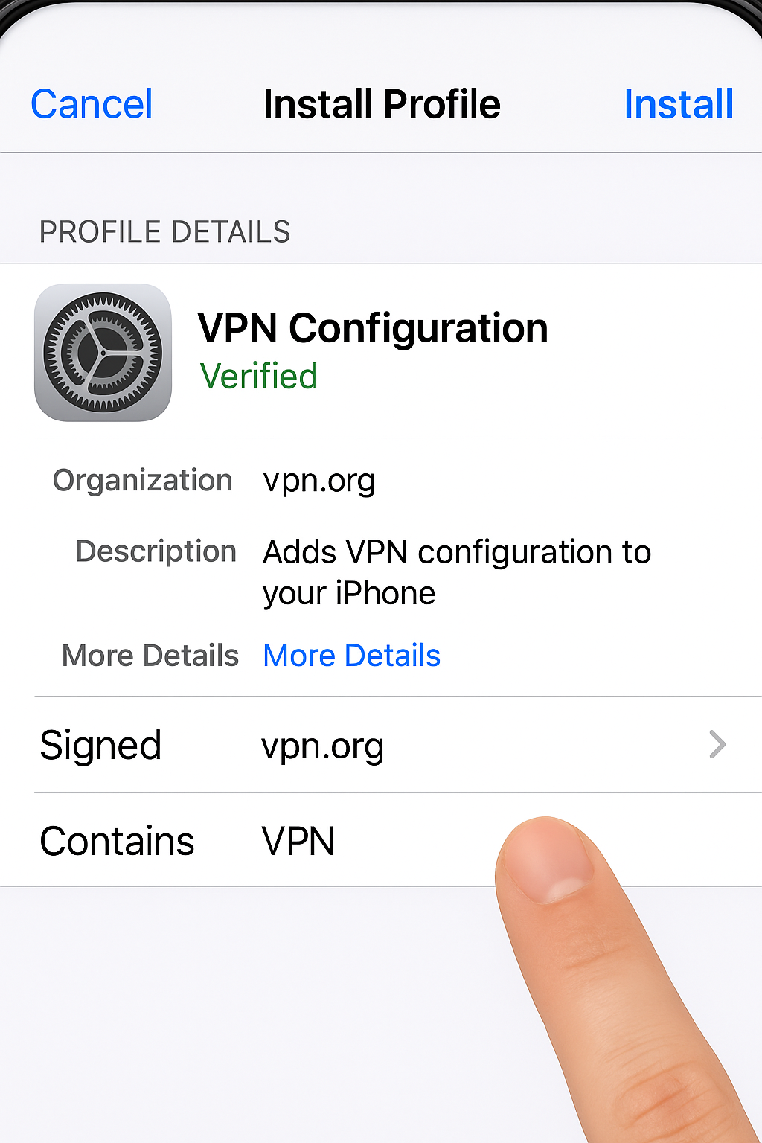Click the empty gray area below Contains
This screenshot has width=762, height=1143.
[x=246, y=1012]
